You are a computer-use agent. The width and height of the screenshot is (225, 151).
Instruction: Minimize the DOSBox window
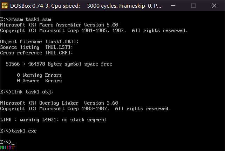click(x=173, y=6)
